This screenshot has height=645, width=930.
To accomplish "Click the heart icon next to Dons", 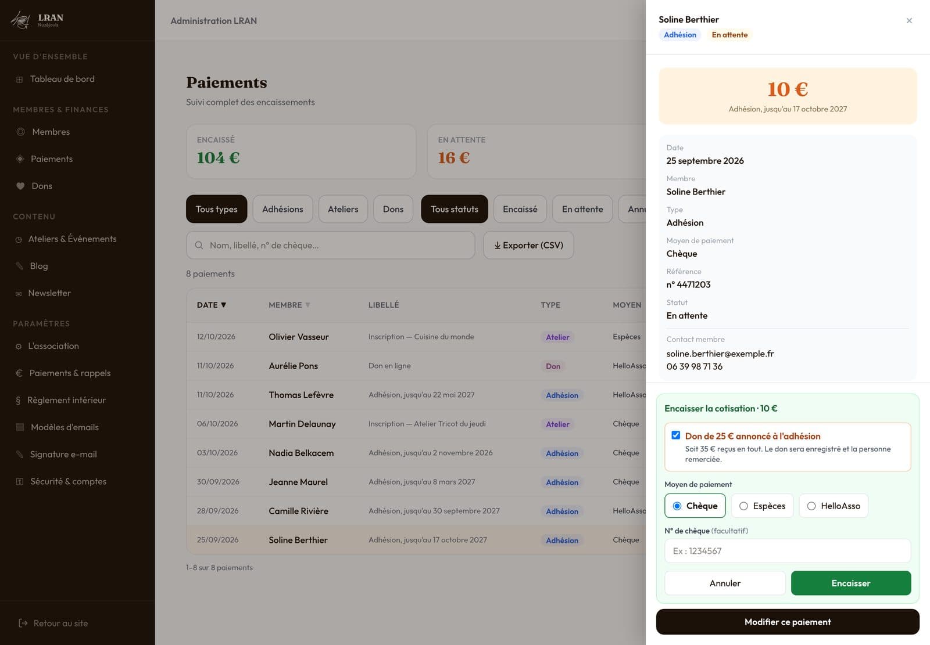I will [x=20, y=186].
